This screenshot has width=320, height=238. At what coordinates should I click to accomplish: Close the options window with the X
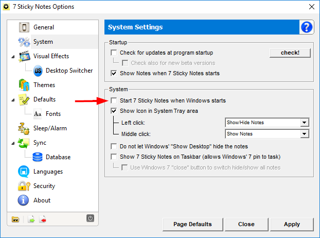tap(311, 7)
